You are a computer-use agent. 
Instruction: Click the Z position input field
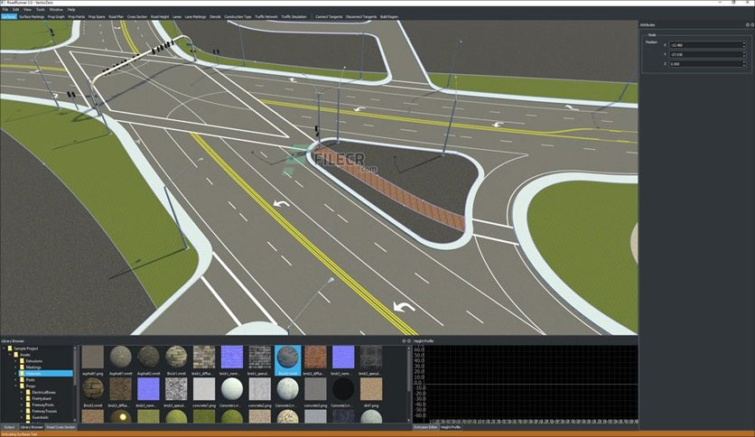tap(707, 63)
